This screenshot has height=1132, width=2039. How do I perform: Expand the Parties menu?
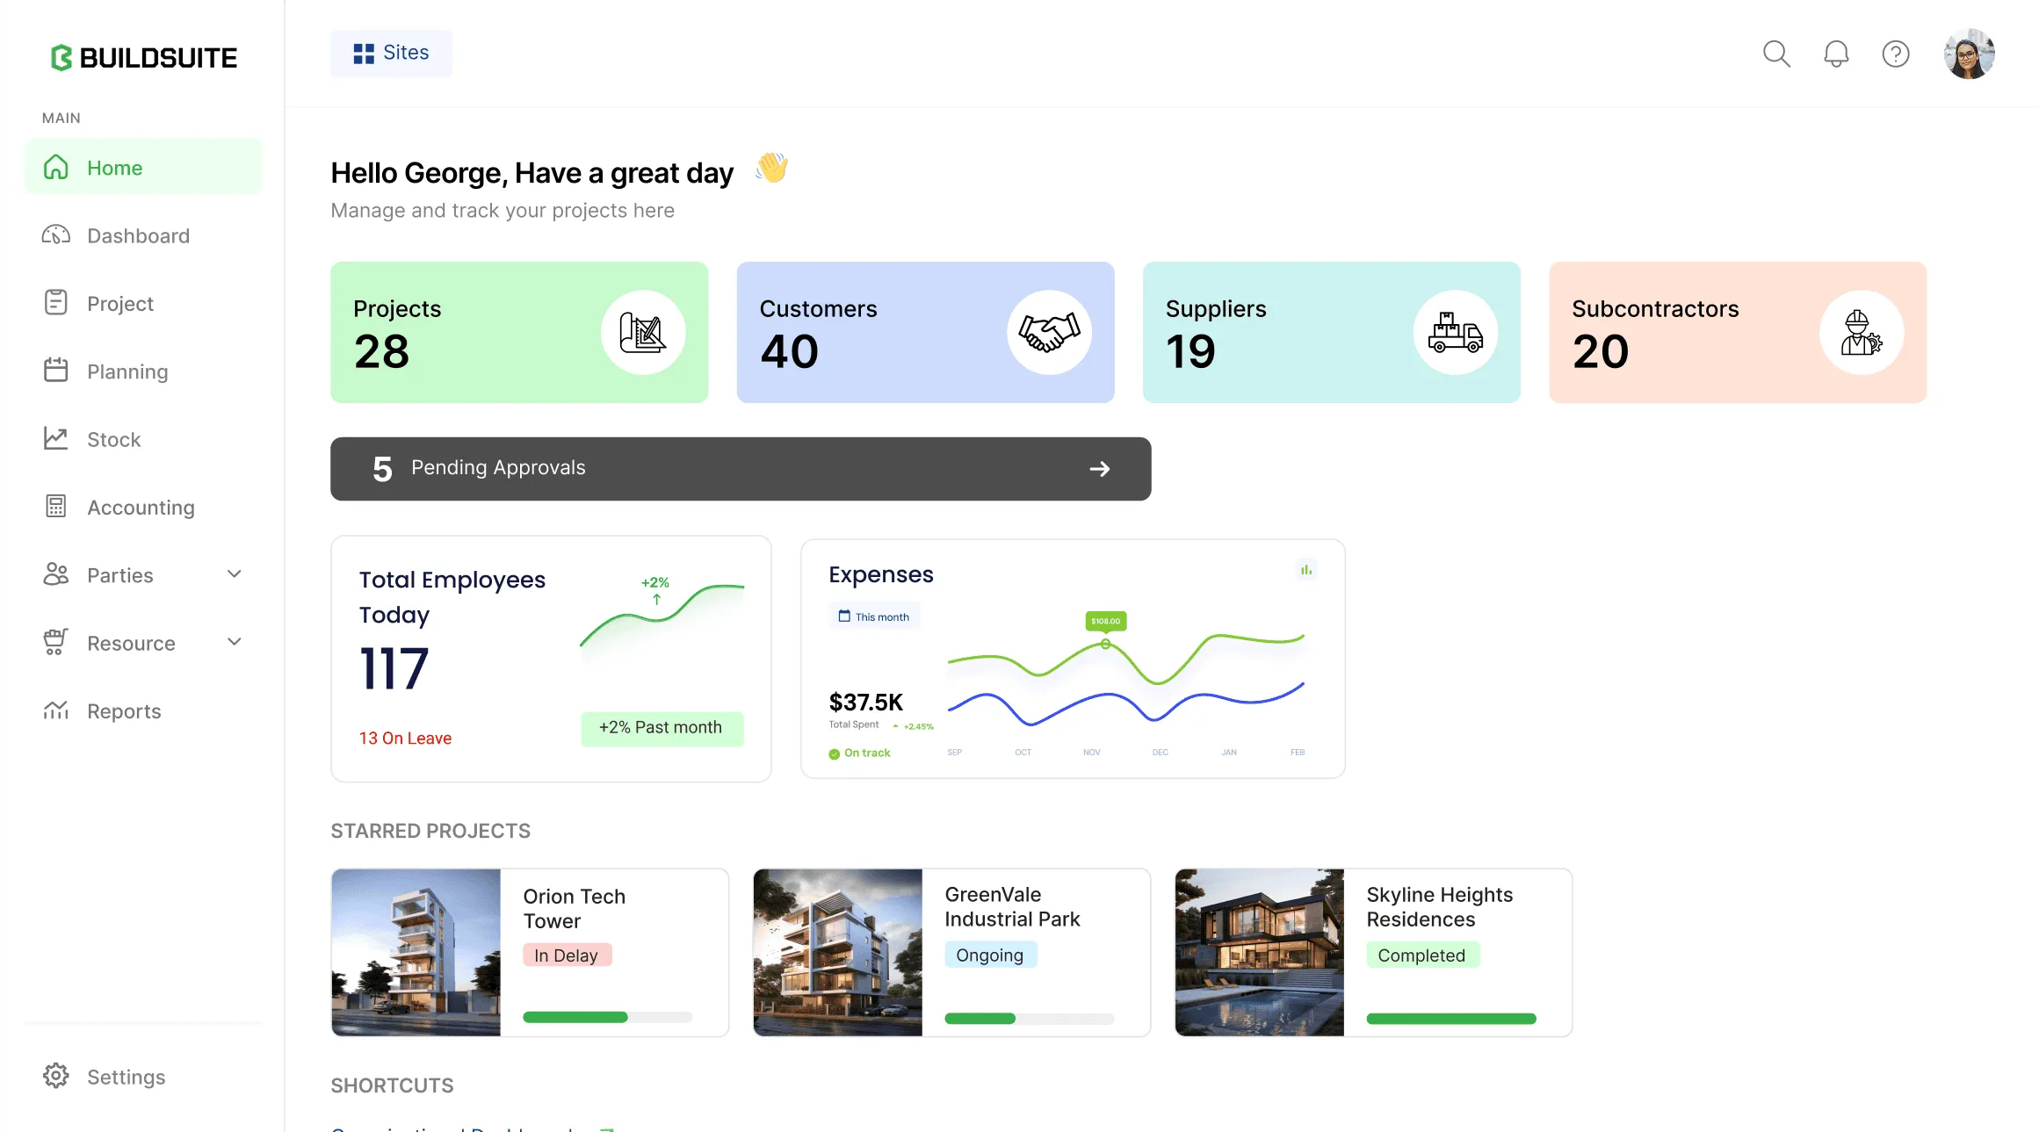pos(233,574)
